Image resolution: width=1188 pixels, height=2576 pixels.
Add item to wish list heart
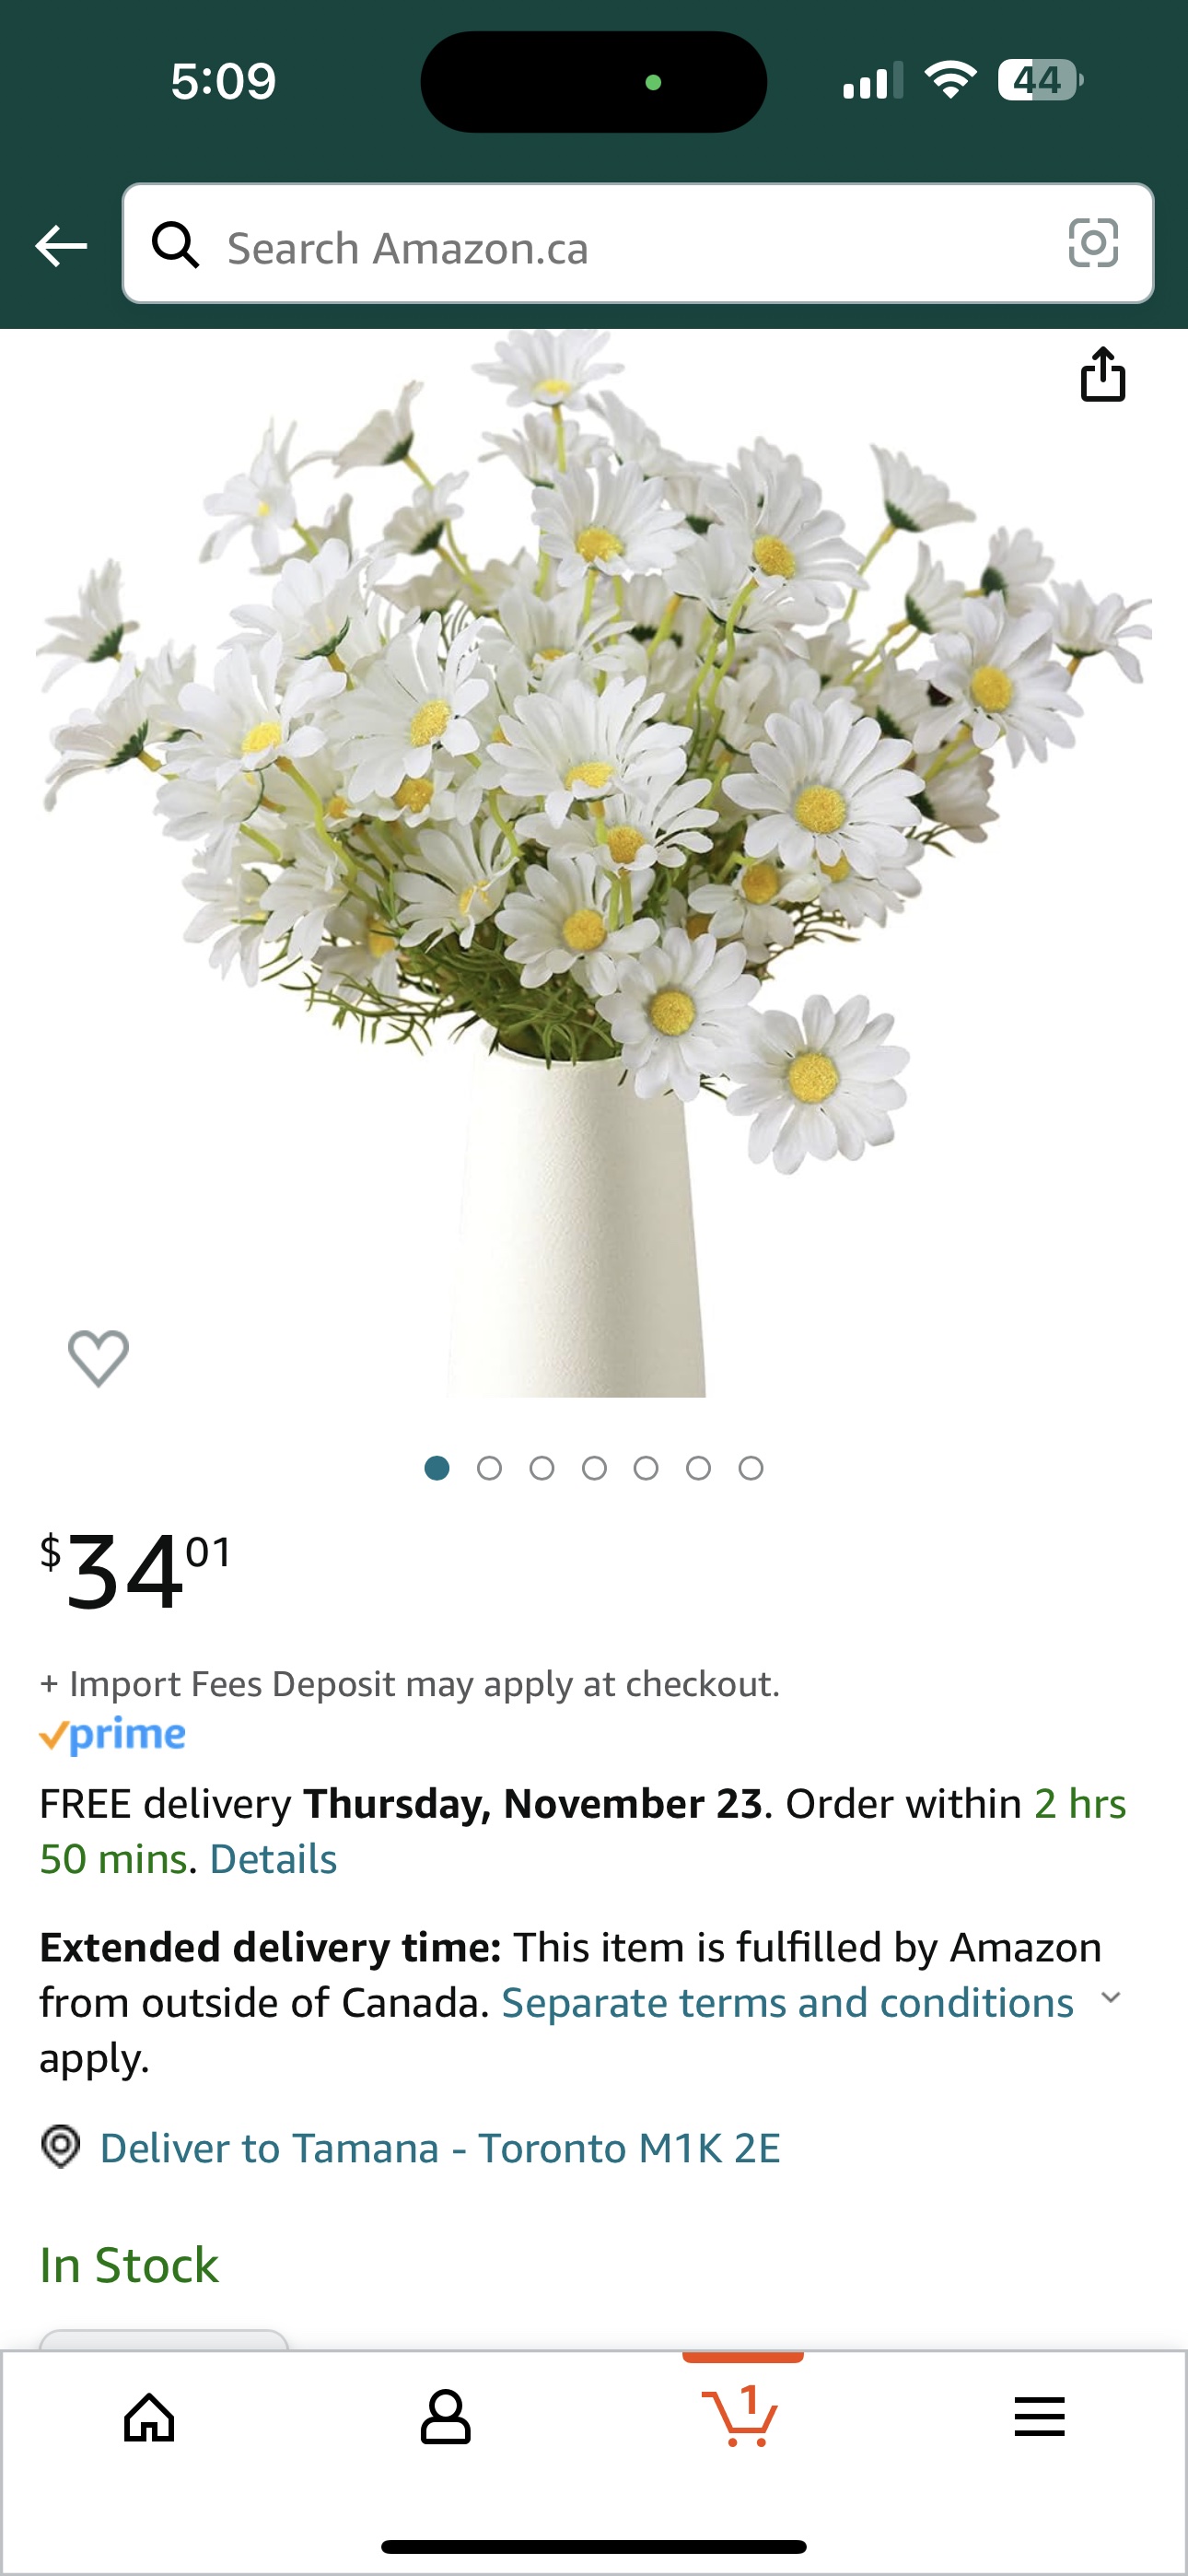tap(98, 1358)
